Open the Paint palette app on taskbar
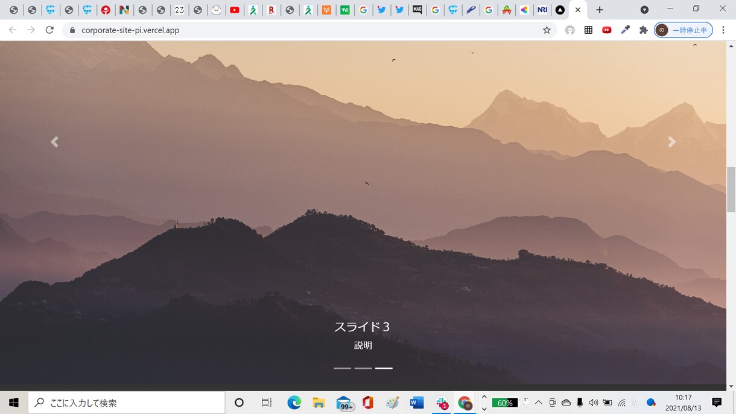 pyautogui.click(x=392, y=403)
